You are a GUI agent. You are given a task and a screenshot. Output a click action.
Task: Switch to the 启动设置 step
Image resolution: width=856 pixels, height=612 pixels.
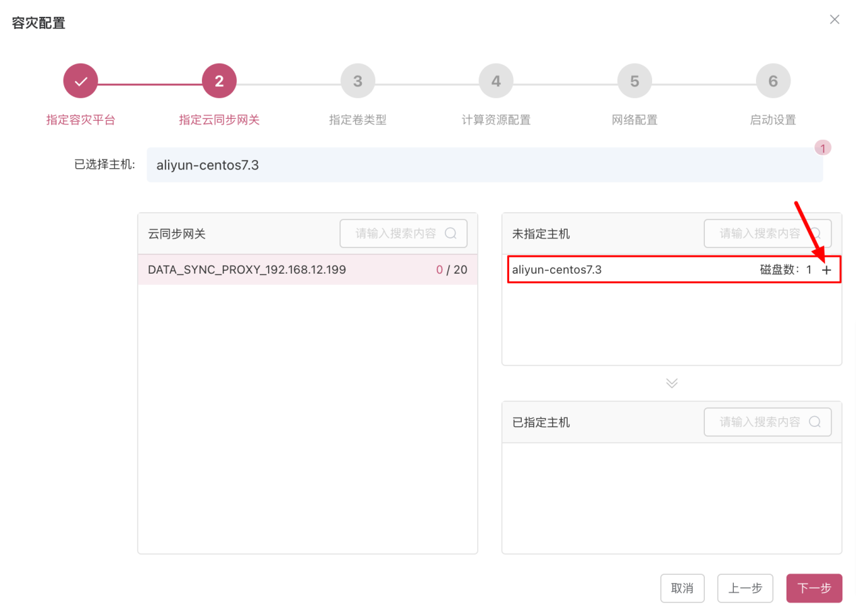click(772, 80)
